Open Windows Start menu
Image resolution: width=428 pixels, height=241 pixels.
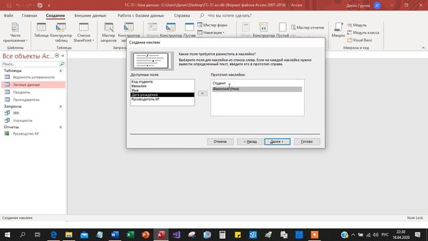pyautogui.click(x=7, y=235)
